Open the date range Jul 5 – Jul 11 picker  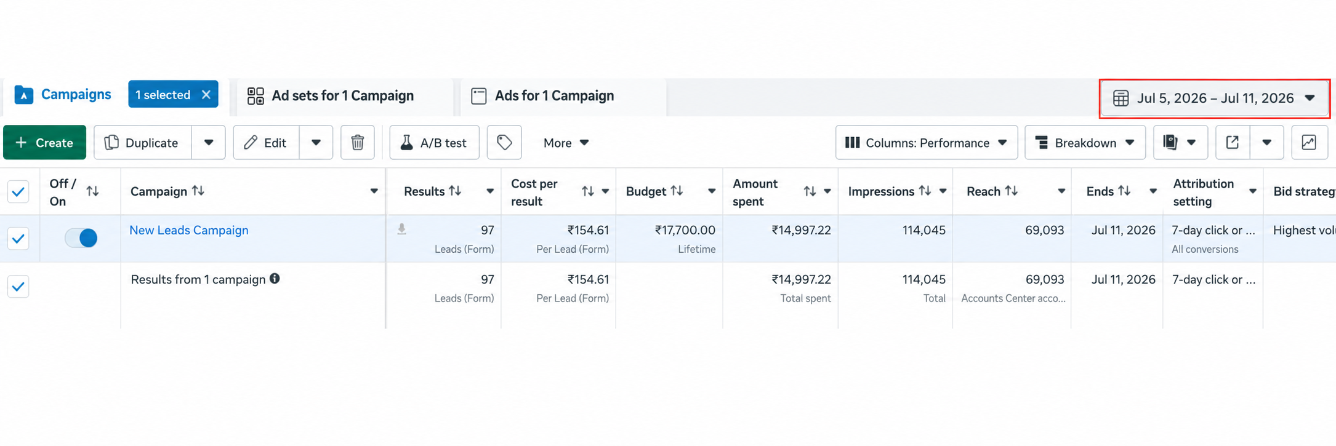click(x=1214, y=98)
